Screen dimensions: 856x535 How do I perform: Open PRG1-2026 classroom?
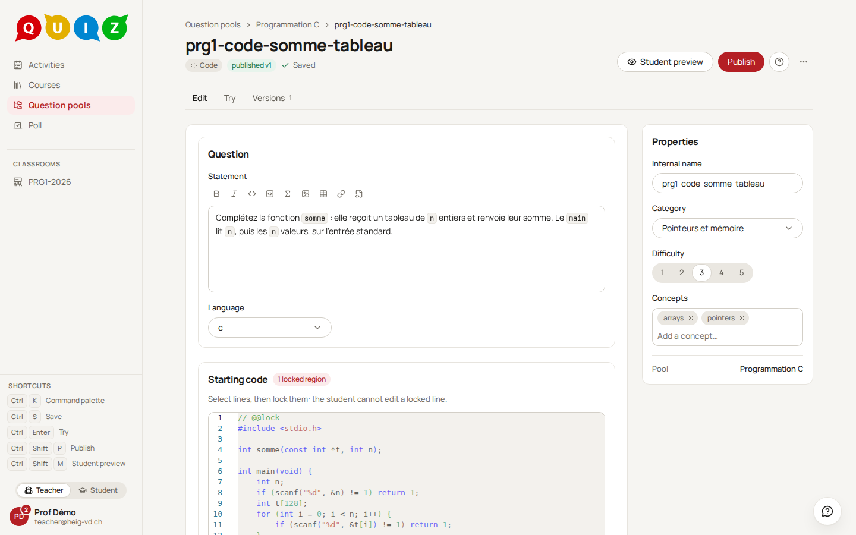pyautogui.click(x=71, y=182)
